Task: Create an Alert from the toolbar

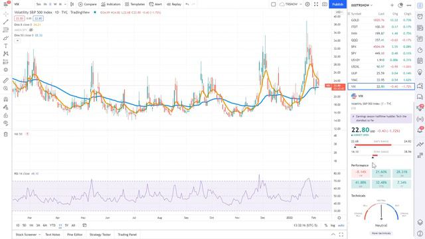Action: click(x=155, y=5)
